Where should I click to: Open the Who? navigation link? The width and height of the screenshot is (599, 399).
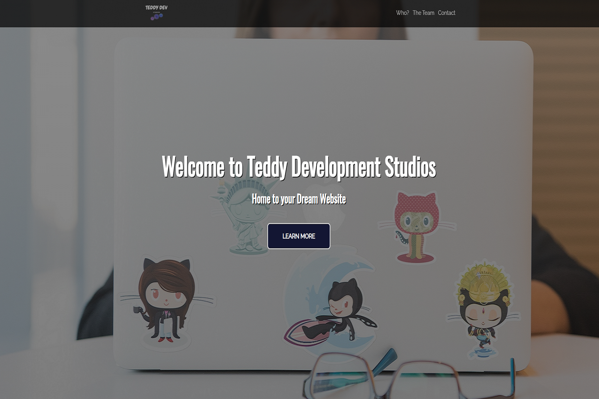402,13
